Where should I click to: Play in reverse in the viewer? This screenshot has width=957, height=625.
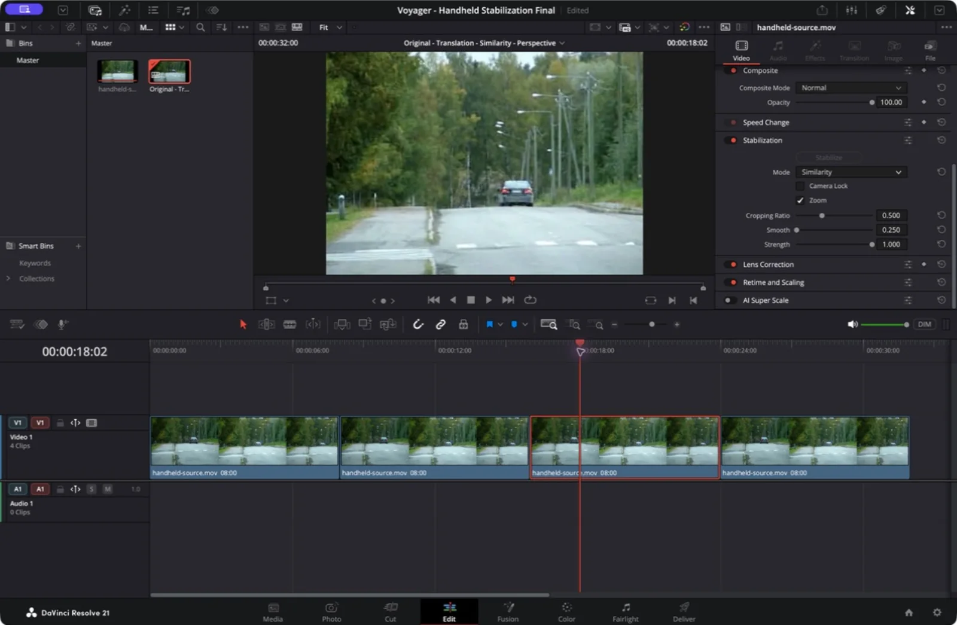click(453, 300)
